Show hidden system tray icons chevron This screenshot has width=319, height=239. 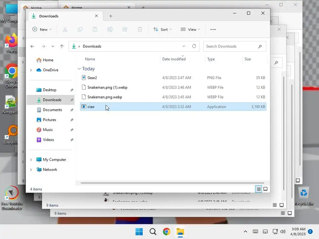coord(245,232)
